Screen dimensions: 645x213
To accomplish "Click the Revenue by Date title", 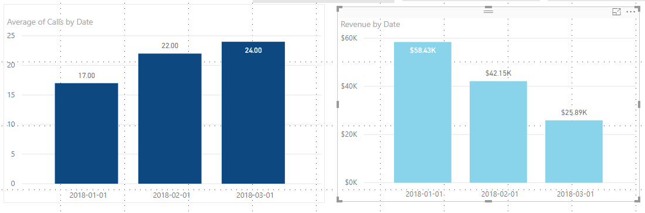I will point(370,24).
